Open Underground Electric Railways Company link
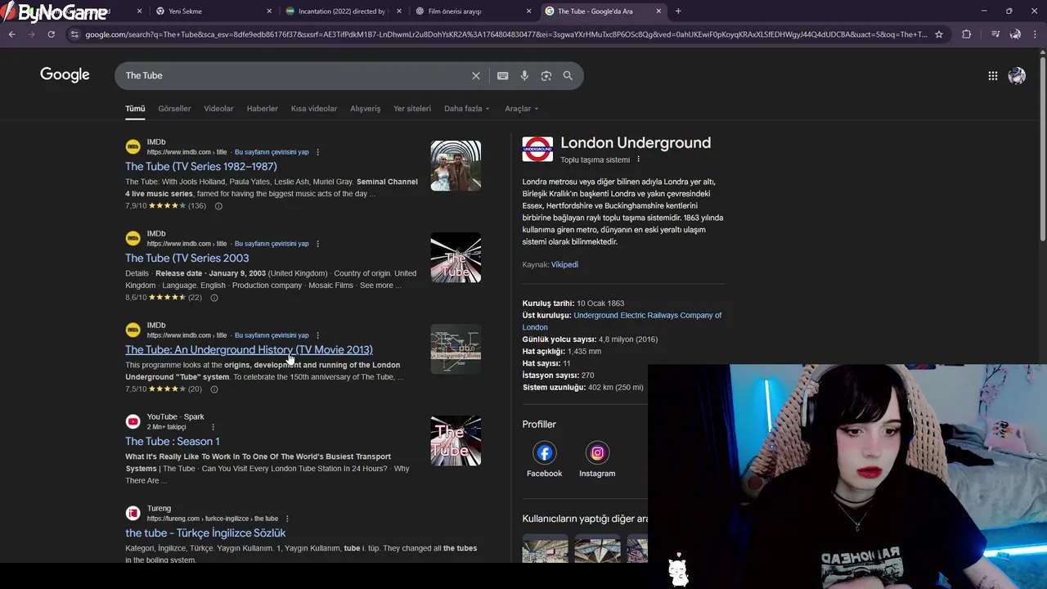Viewport: 1047px width, 589px height. coord(622,321)
